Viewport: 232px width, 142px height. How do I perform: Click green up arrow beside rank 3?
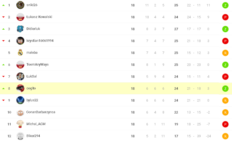(4, 29)
